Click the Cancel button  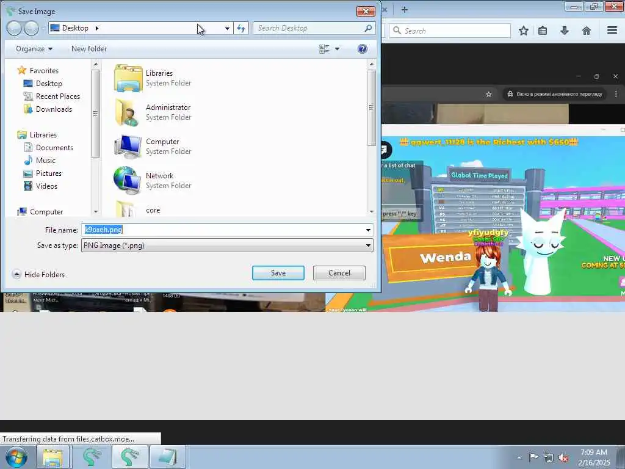click(339, 273)
